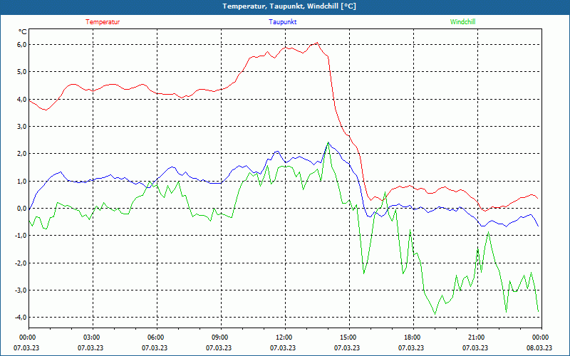Click the '3,0' y-axis value

tap(22, 127)
